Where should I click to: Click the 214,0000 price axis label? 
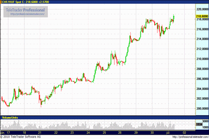point(202,39)
